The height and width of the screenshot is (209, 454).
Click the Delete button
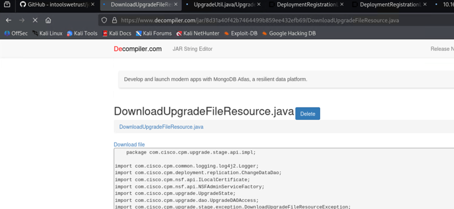click(307, 114)
